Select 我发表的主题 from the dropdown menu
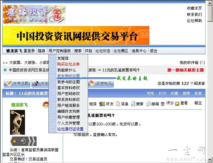 68,76
